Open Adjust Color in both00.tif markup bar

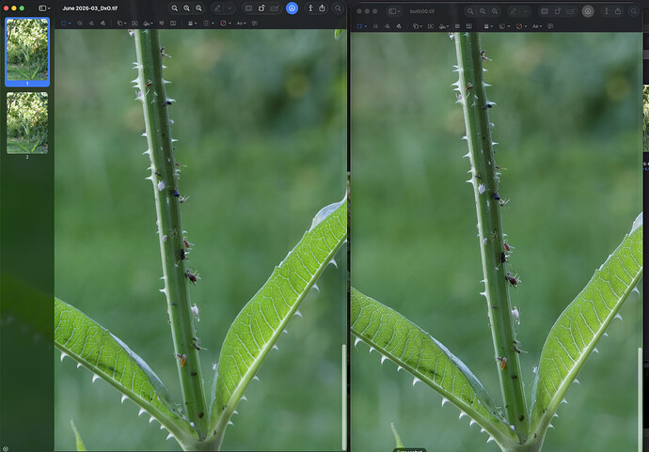tap(457, 26)
